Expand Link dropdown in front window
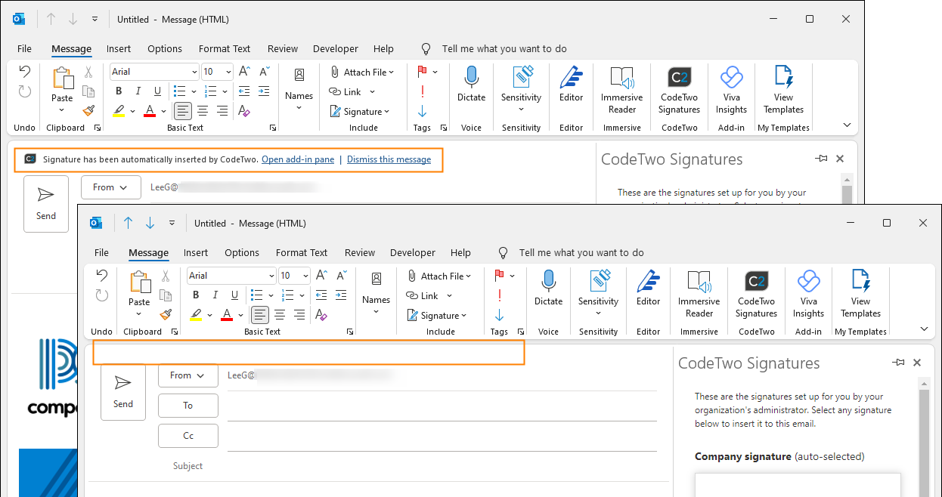The image size is (942, 497). coord(449,296)
